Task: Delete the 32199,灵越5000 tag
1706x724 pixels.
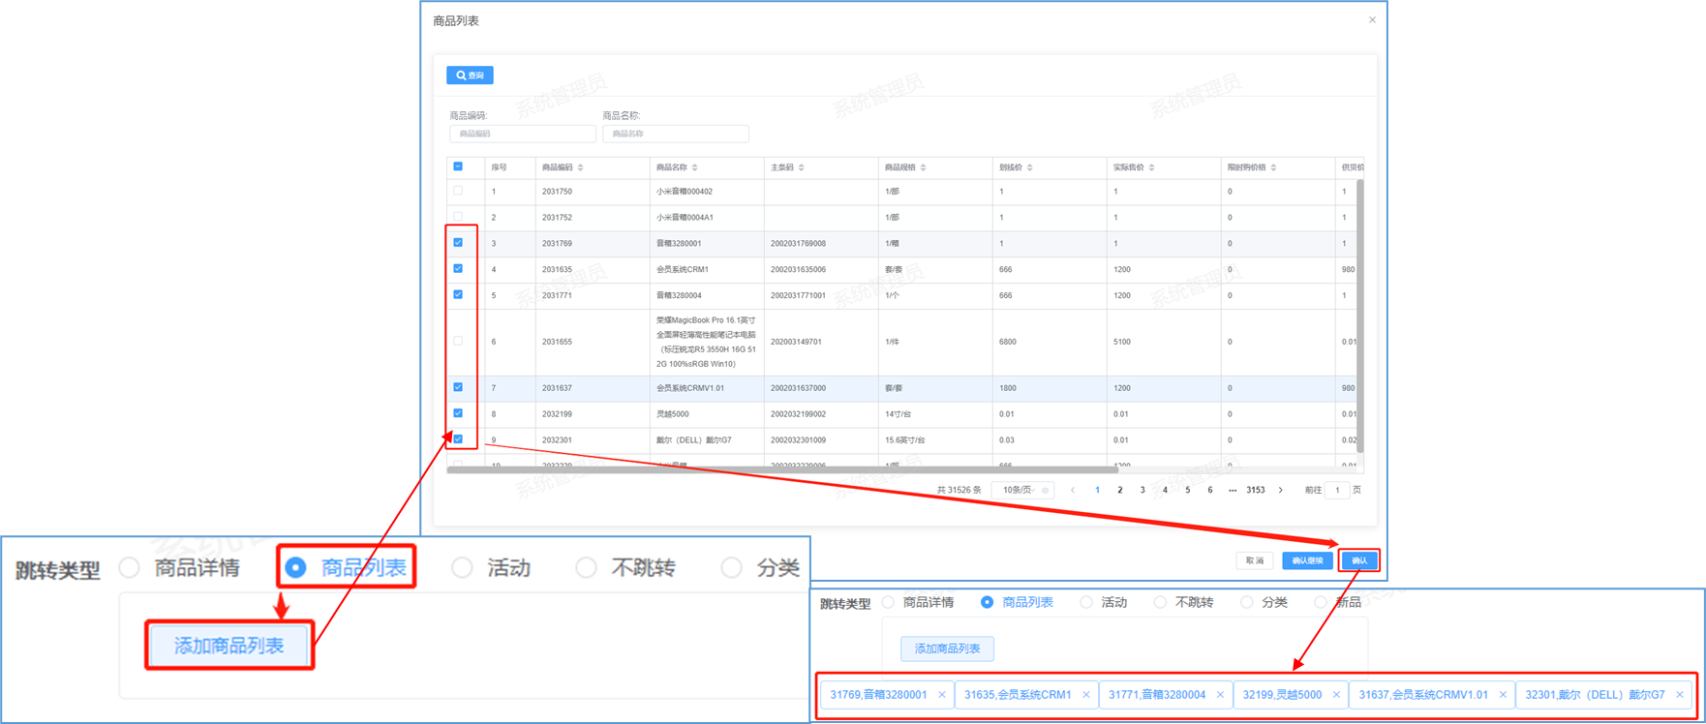Action: (x=1336, y=695)
